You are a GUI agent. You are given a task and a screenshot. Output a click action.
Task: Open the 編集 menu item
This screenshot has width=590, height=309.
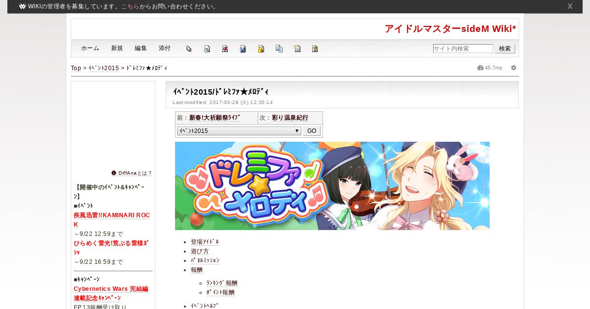tap(141, 48)
